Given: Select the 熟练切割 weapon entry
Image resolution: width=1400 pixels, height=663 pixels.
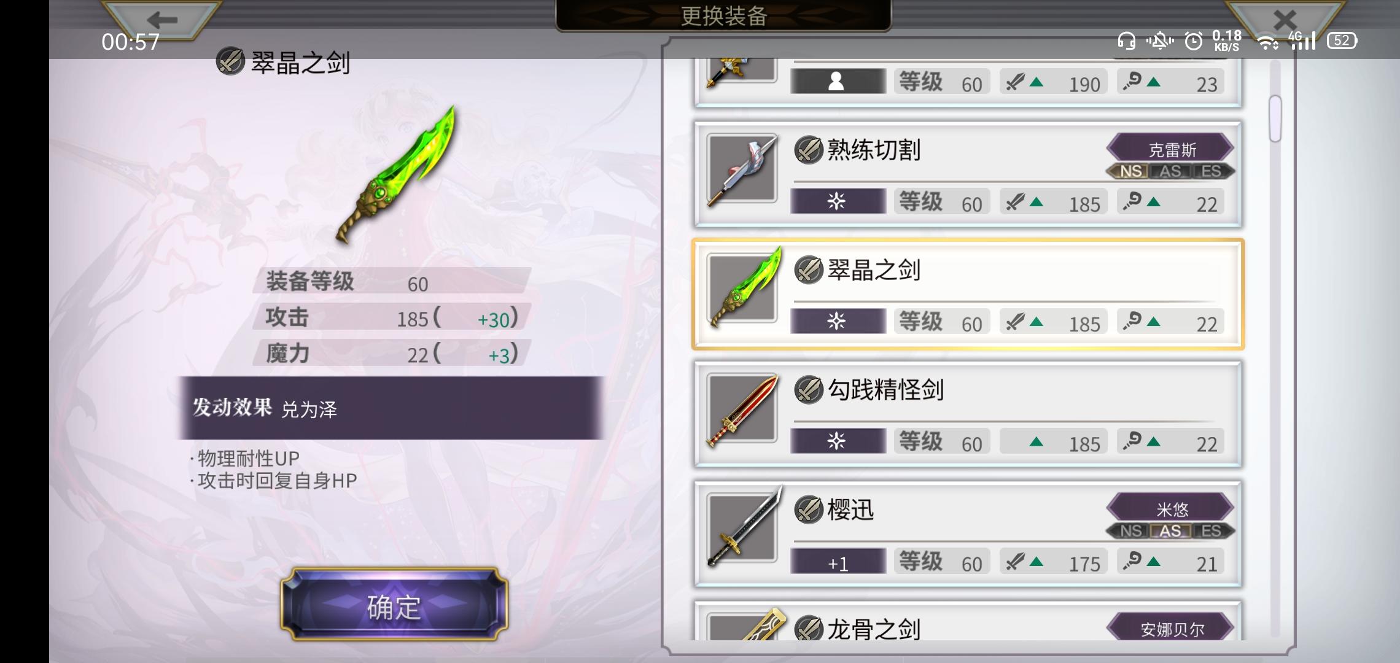Looking at the screenshot, I should pos(968,174).
